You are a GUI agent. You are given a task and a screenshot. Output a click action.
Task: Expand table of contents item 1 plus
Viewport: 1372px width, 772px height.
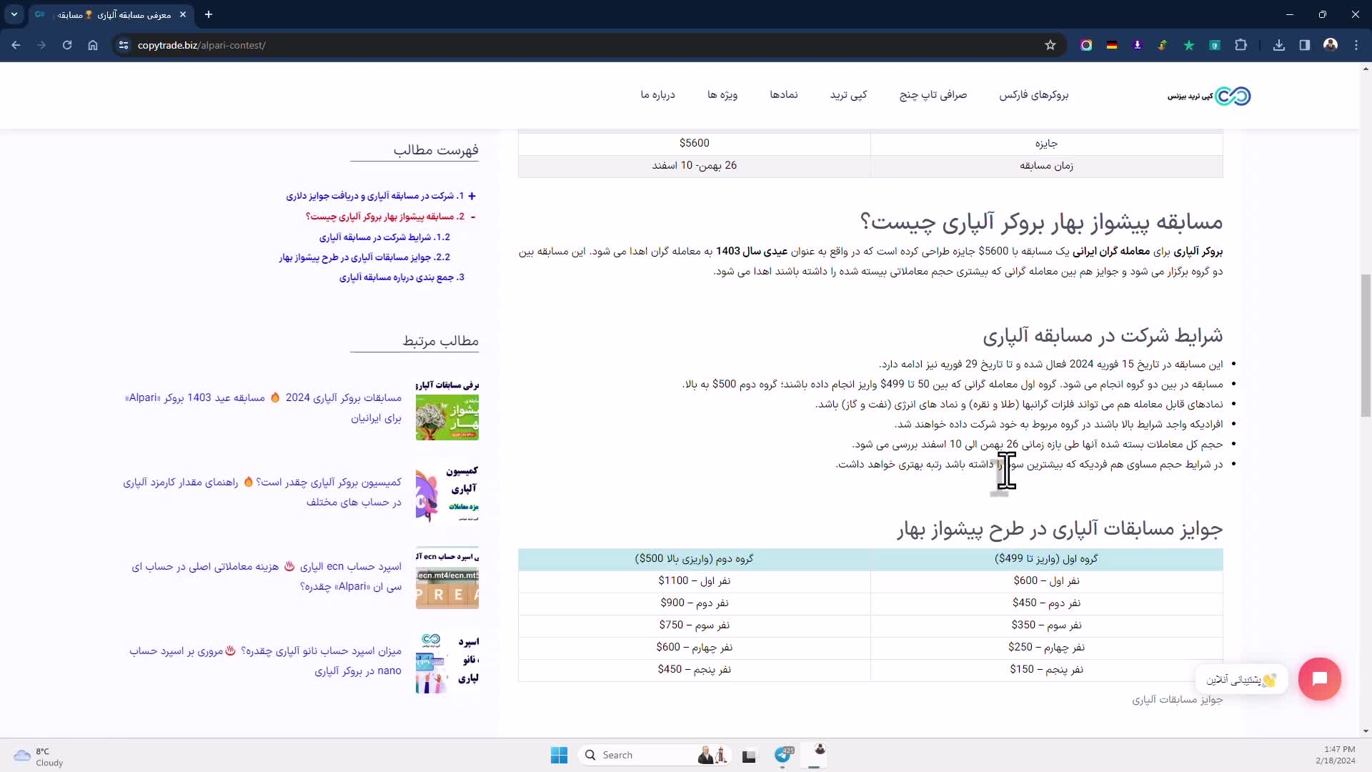[x=472, y=196]
